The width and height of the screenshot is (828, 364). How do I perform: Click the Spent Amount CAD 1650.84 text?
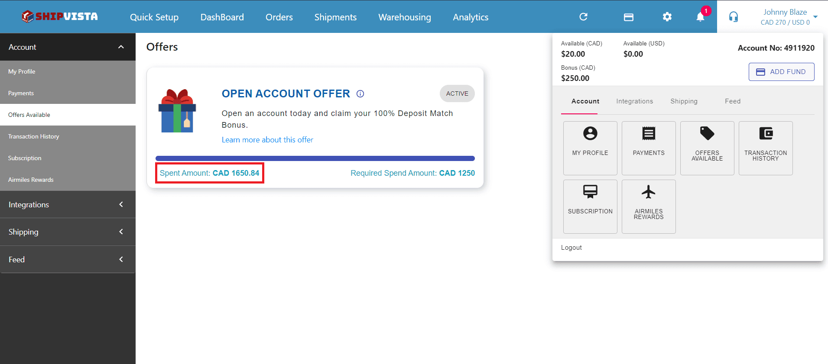[x=210, y=173]
